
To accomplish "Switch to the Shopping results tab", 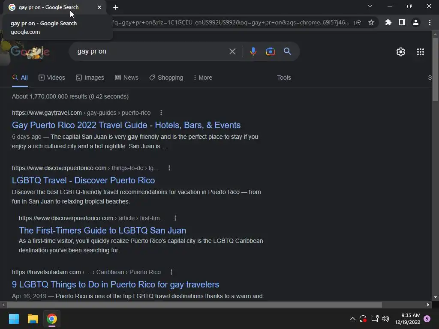I will click(166, 78).
